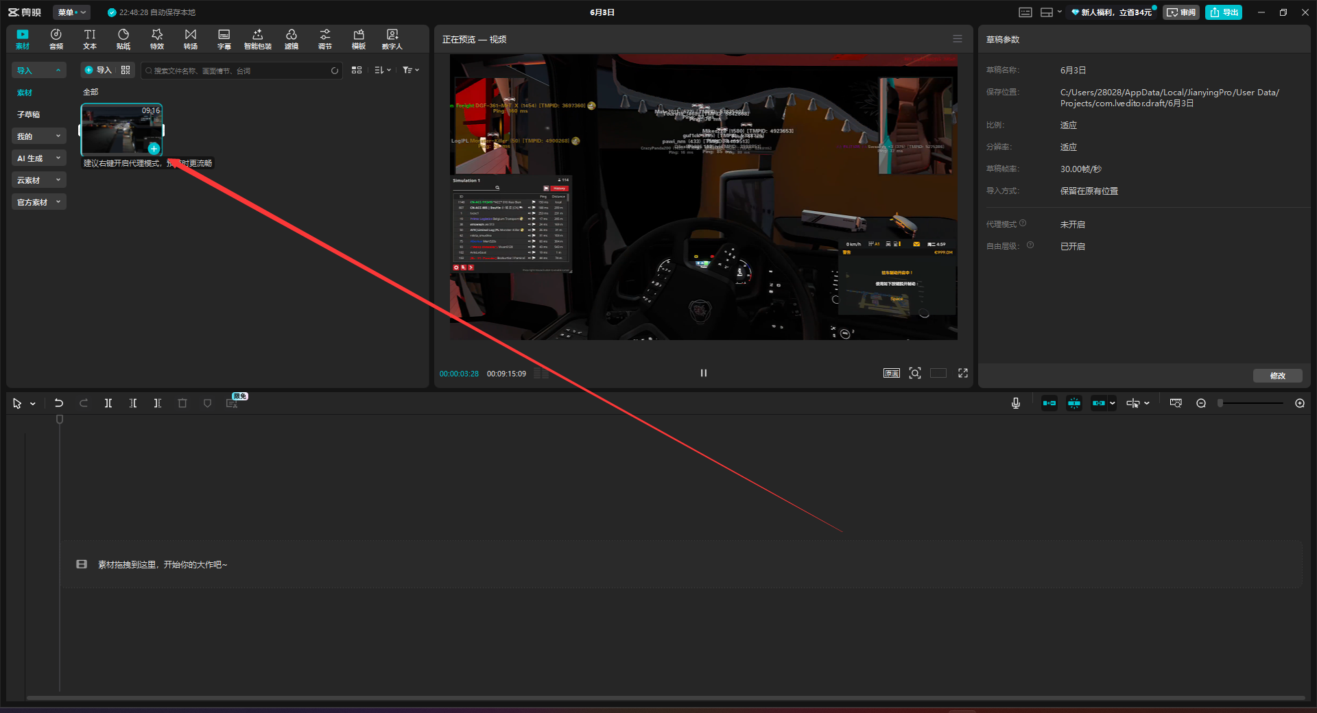Expand the 我的 sidebar section
This screenshot has height=713, width=1317.
coord(39,136)
